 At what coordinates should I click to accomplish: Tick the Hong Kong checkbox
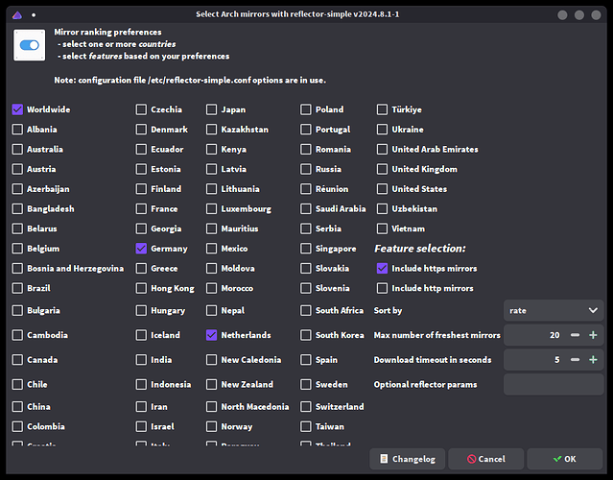point(141,288)
